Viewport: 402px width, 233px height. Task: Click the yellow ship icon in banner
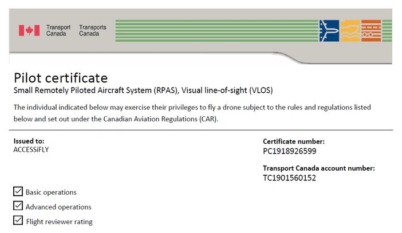point(349,30)
